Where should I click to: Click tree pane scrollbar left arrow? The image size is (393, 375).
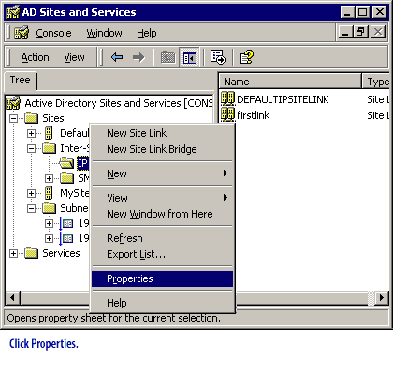point(12,297)
